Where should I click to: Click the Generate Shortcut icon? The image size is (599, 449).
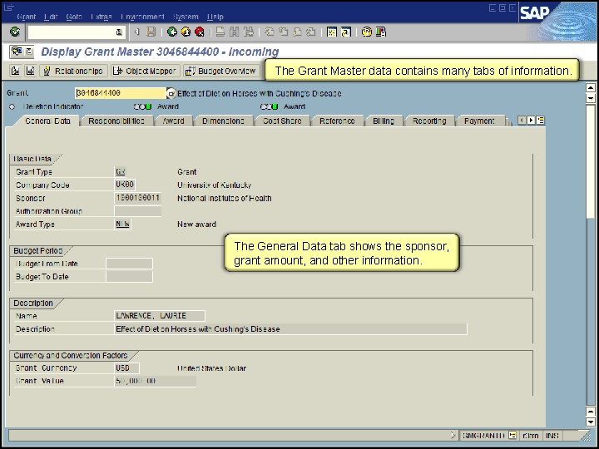(346, 32)
